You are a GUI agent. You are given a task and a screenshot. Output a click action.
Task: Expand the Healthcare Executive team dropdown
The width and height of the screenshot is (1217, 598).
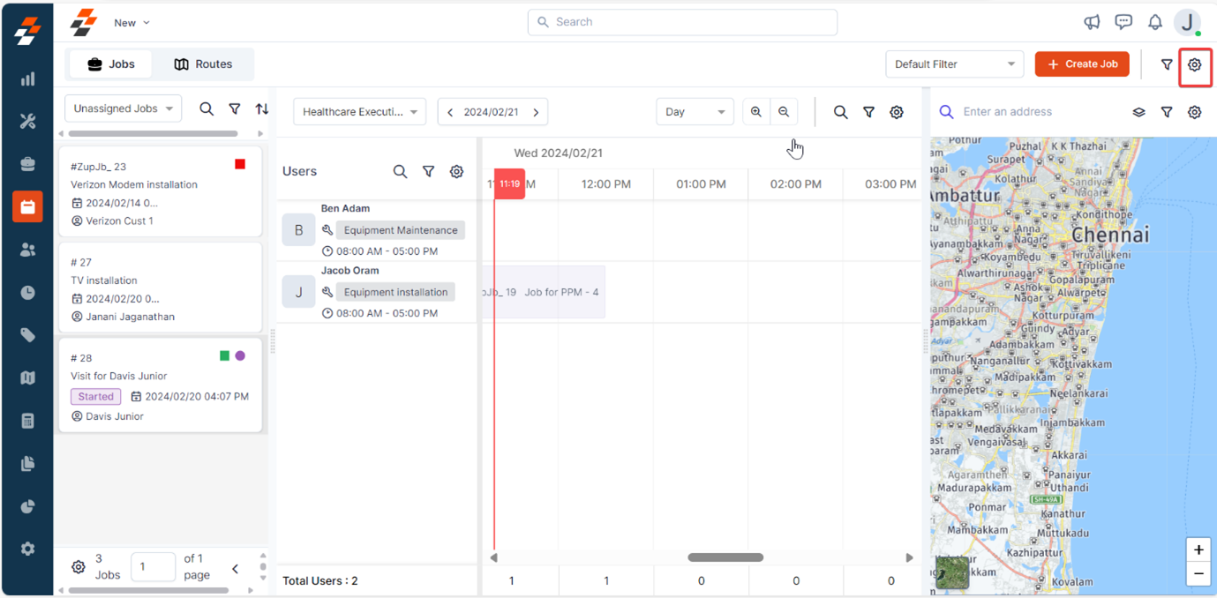(x=359, y=112)
